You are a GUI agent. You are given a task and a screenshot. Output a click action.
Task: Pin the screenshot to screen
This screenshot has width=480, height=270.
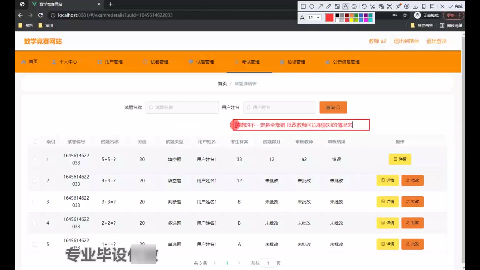tap(398, 6)
